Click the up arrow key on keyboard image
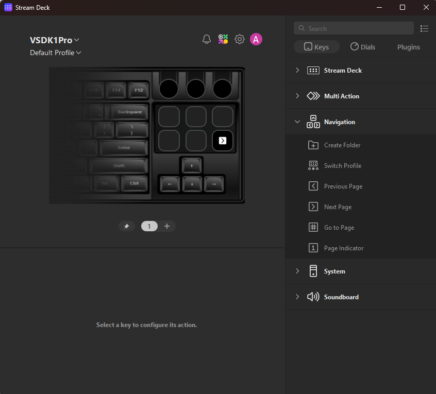 click(x=192, y=166)
